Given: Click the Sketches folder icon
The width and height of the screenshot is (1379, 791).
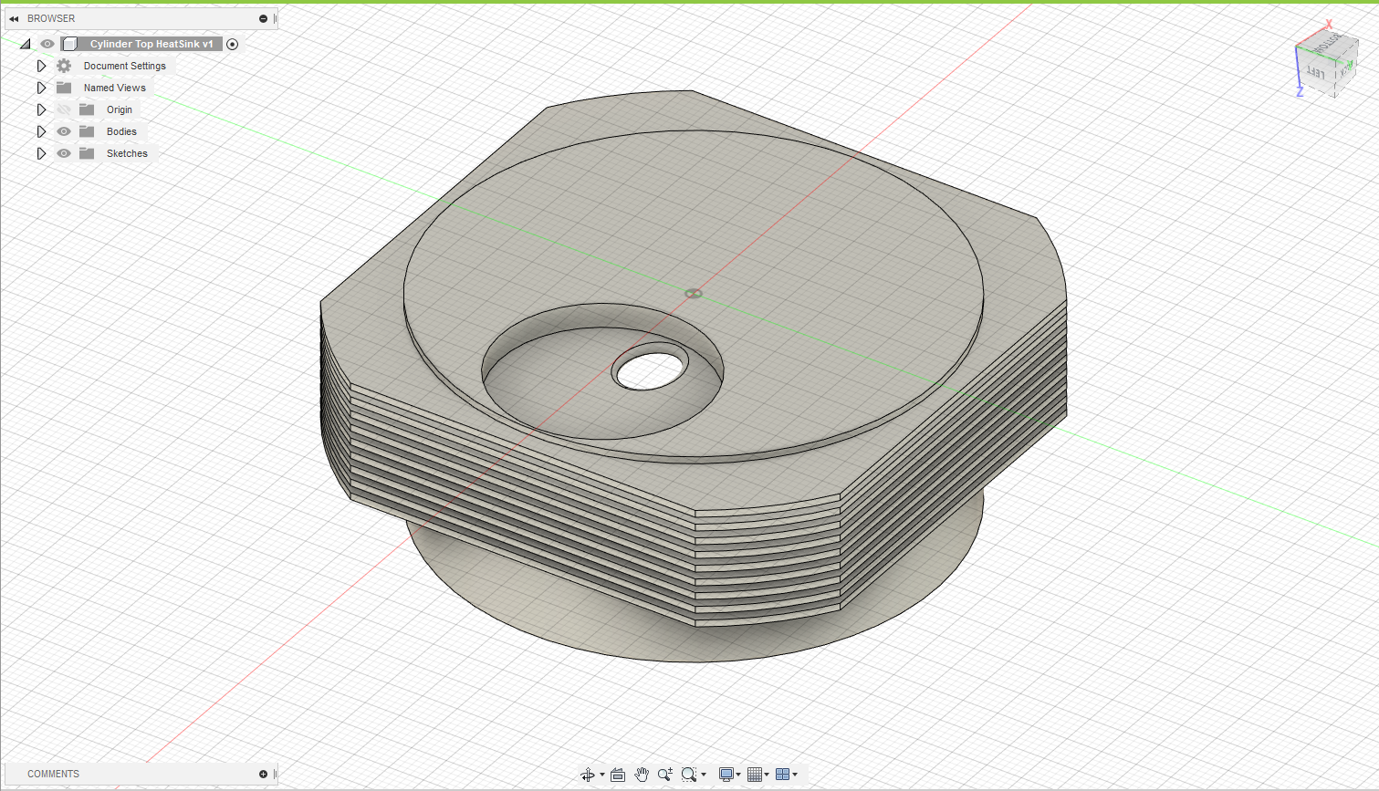Looking at the screenshot, I should (x=87, y=153).
